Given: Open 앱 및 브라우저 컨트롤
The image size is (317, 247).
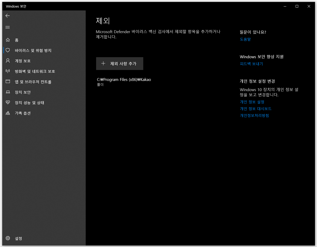Looking at the screenshot, I should (33, 82).
